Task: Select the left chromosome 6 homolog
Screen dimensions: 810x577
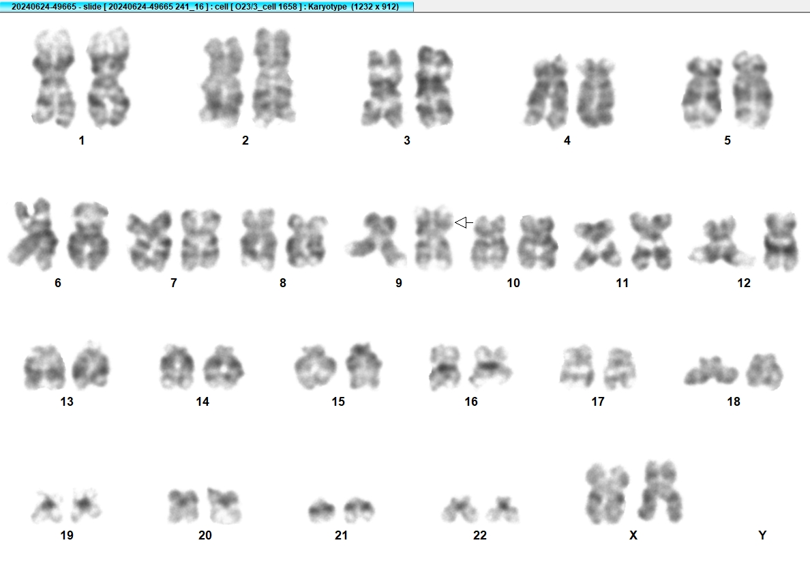Action: tap(33, 234)
